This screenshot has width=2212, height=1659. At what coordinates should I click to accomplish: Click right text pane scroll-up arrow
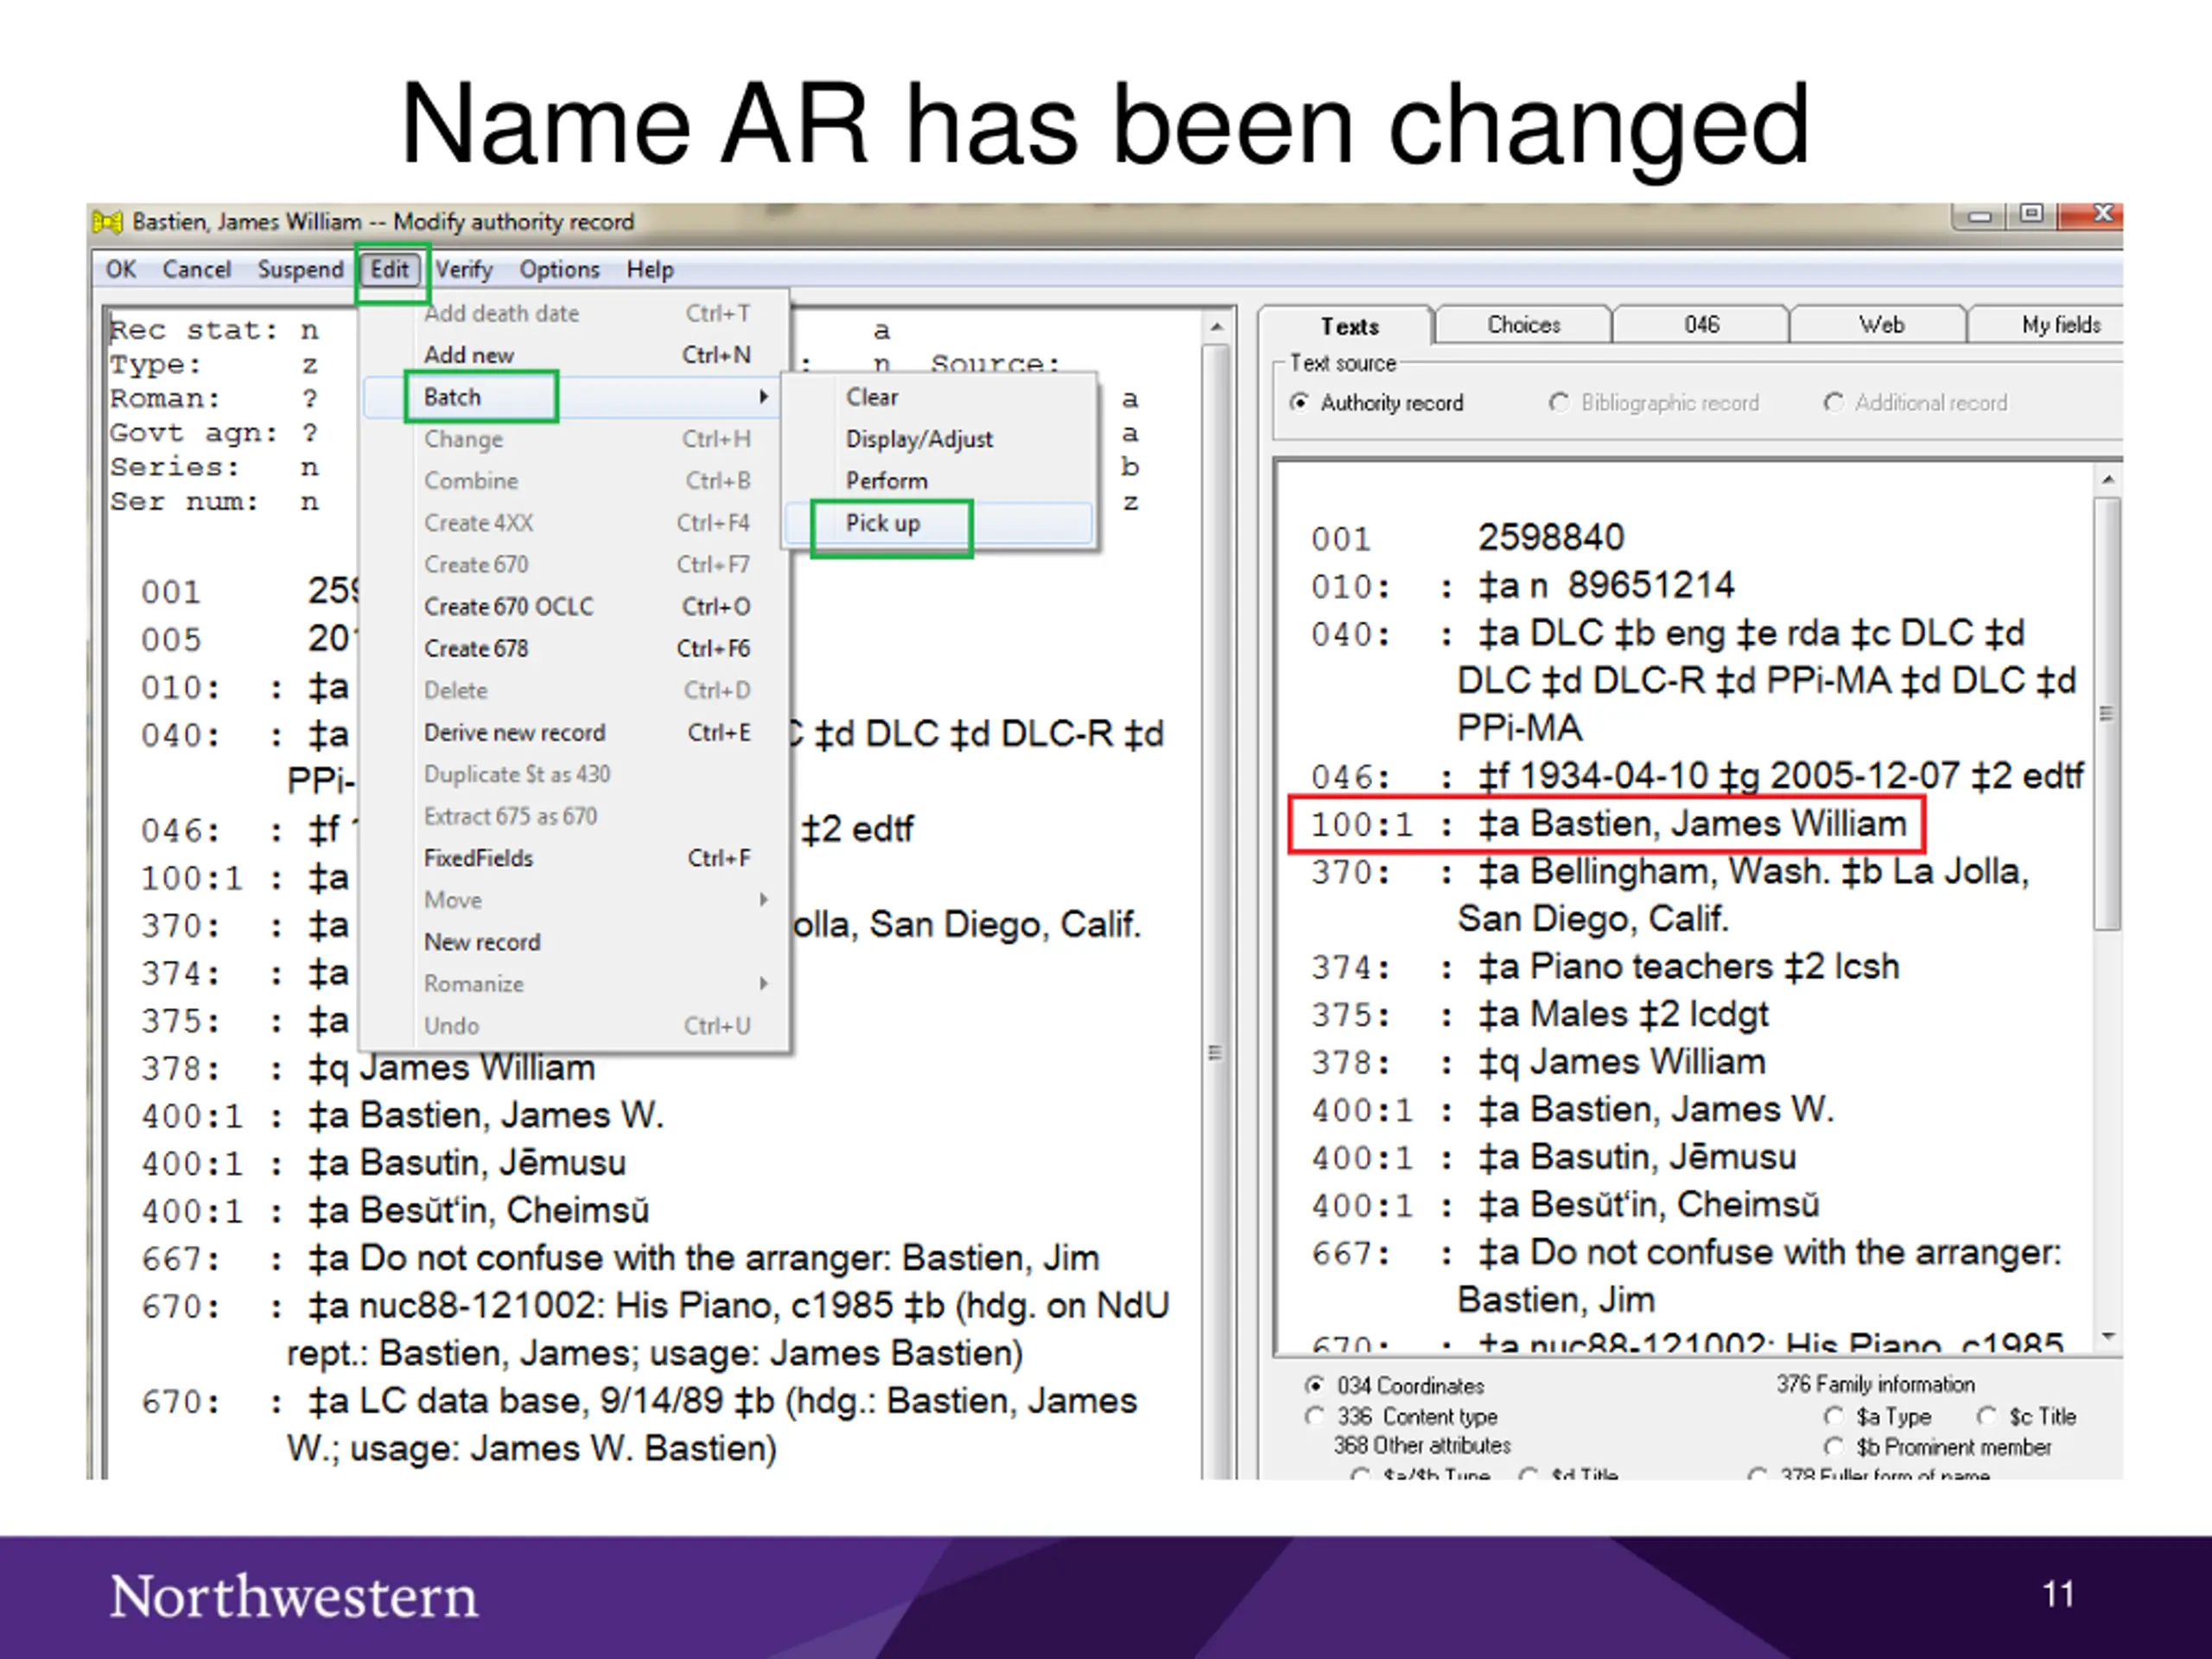click(2108, 480)
